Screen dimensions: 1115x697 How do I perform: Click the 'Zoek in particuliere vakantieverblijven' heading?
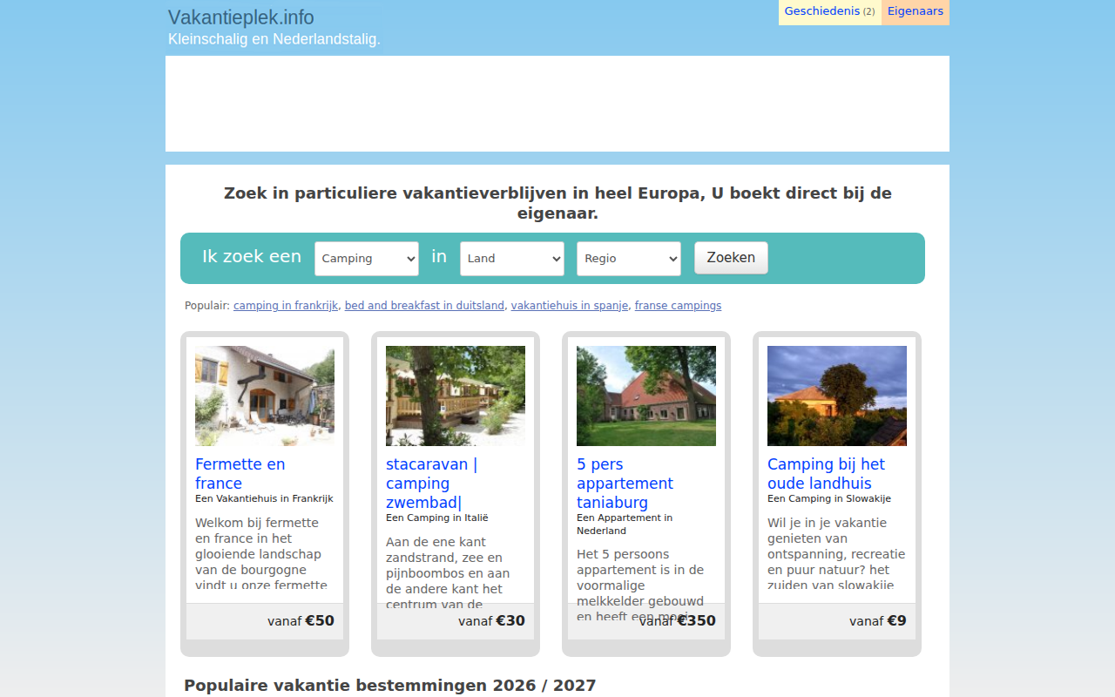coord(557,203)
